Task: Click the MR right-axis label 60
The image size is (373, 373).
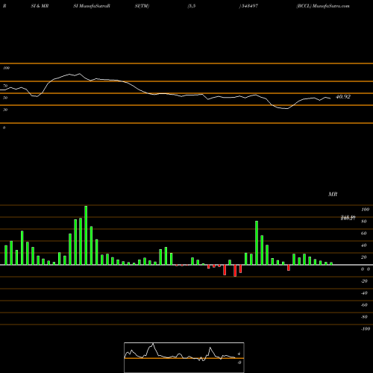Action: click(364, 233)
